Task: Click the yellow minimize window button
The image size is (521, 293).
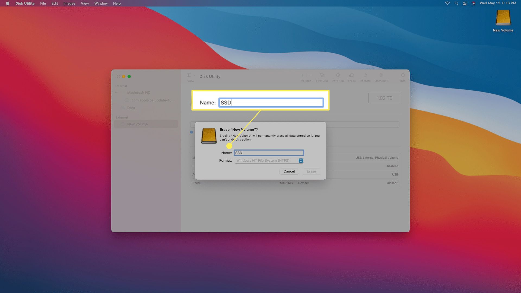Action: point(124,77)
